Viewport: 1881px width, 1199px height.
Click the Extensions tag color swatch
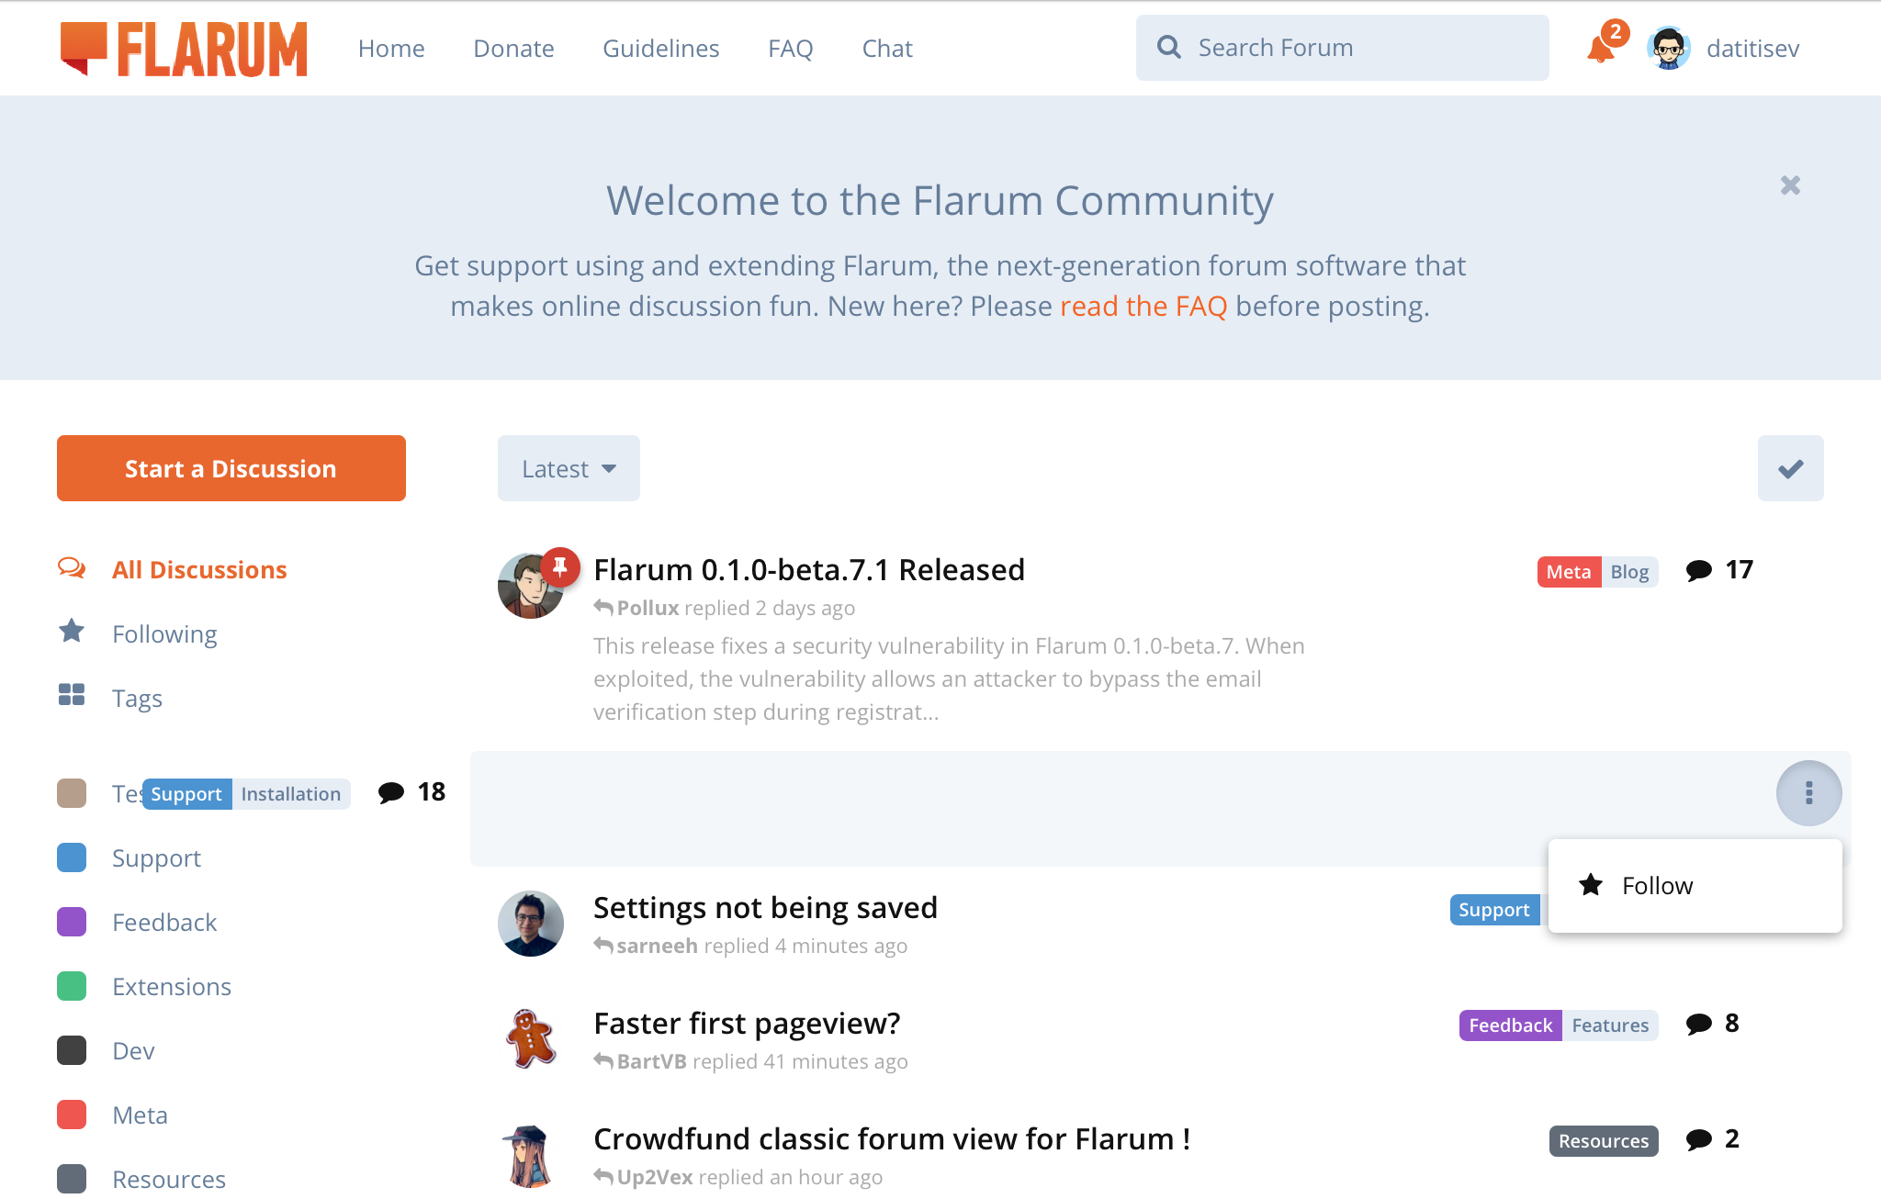click(72, 986)
